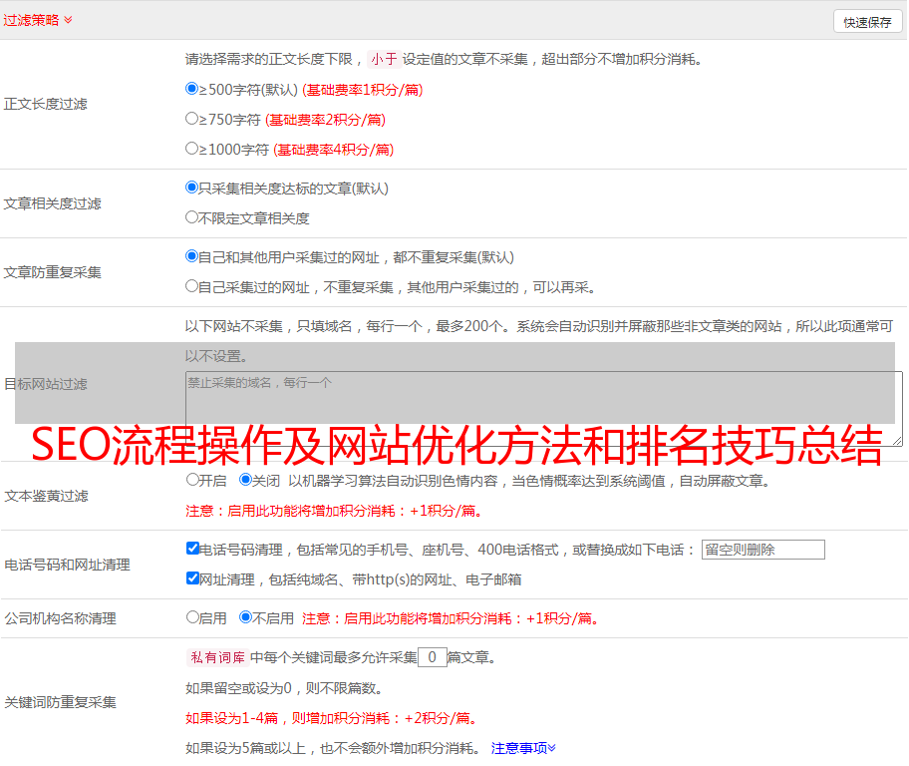Select 关闭 for 文本鉴黄过滤
The image size is (909, 766).
pos(245,480)
